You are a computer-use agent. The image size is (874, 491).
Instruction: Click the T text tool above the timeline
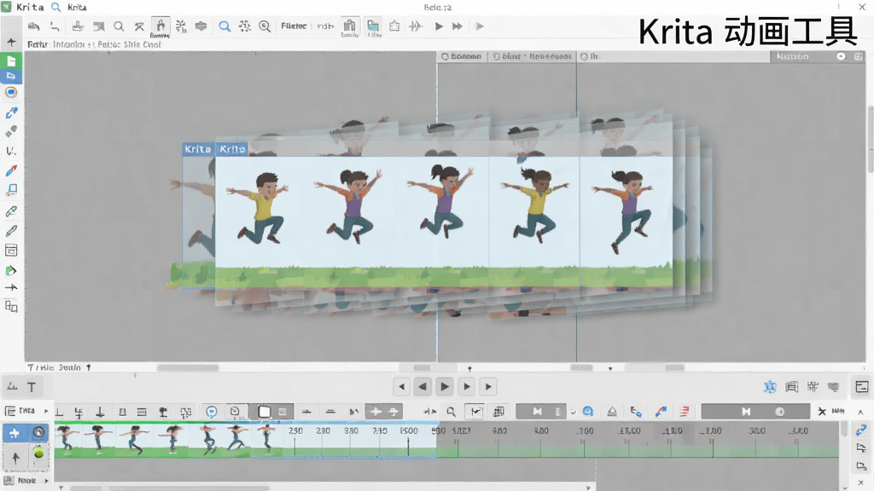pyautogui.click(x=32, y=387)
